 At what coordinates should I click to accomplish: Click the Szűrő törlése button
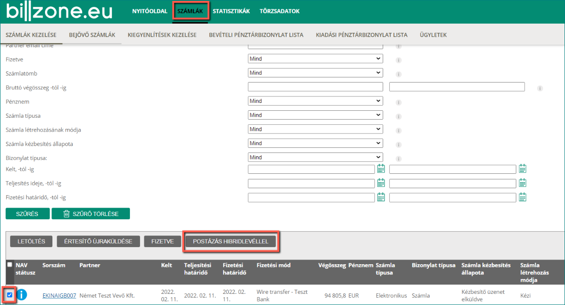pyautogui.click(x=90, y=214)
